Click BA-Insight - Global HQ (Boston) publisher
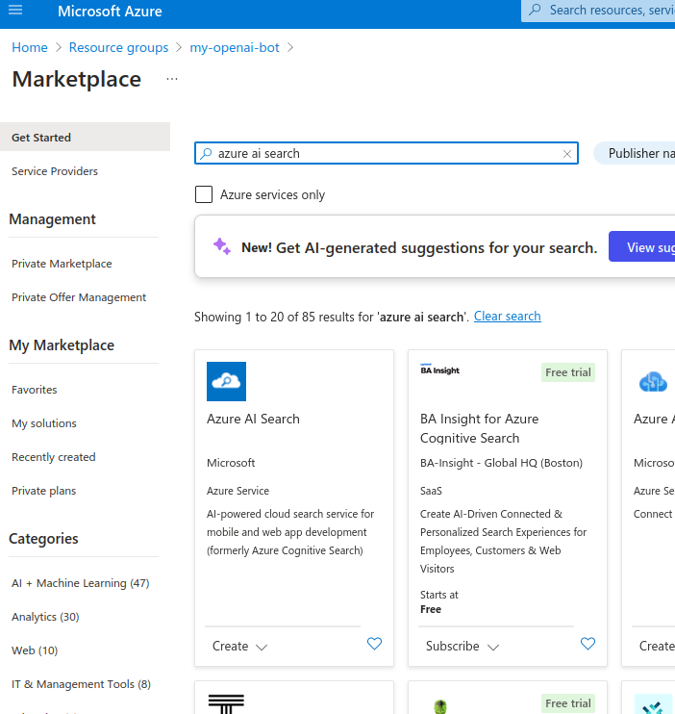The height and width of the screenshot is (714, 675). 501,463
